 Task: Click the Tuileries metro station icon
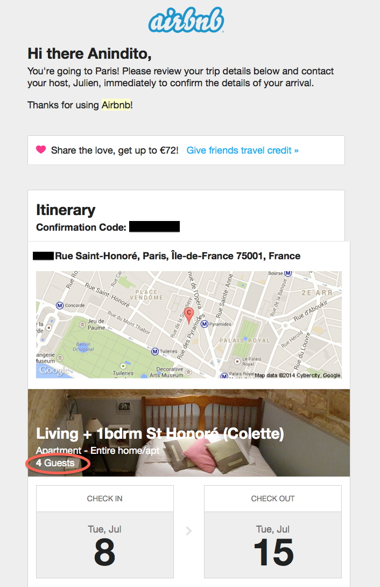(155, 351)
